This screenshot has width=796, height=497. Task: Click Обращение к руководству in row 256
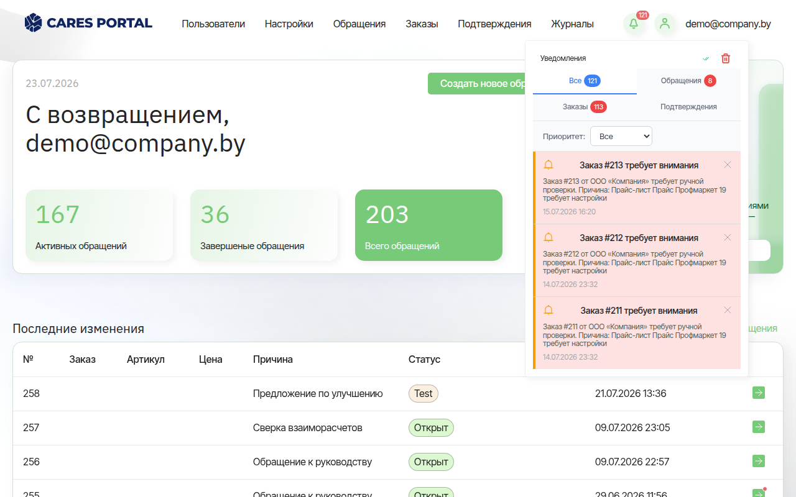313,462
